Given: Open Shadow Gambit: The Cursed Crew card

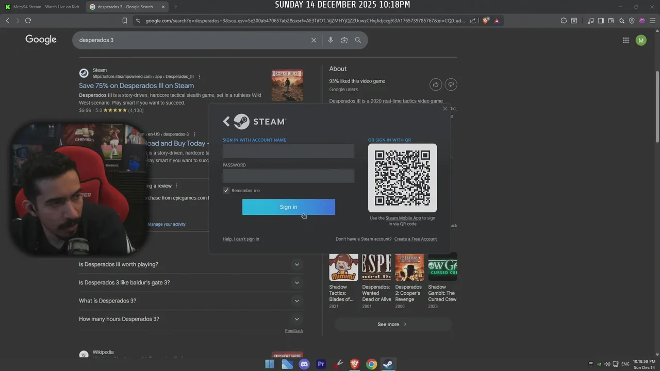Looking at the screenshot, I should pyautogui.click(x=442, y=281).
